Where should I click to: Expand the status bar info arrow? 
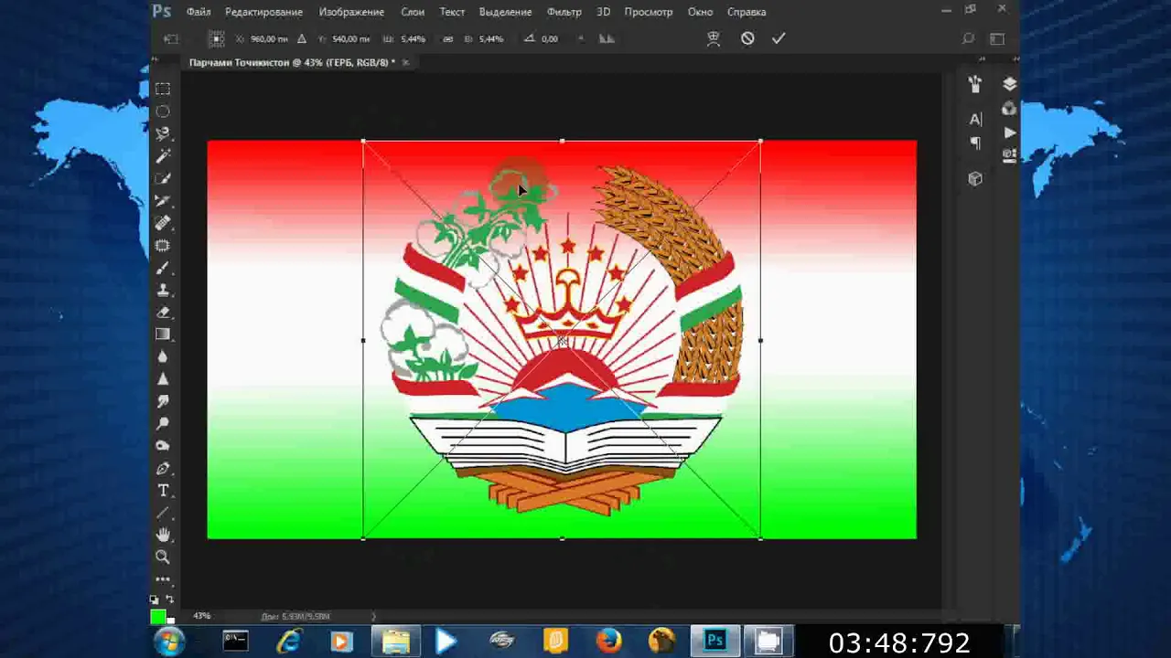coord(372,616)
